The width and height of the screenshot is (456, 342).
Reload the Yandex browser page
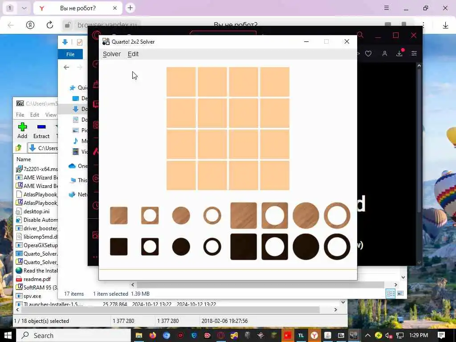point(50,25)
